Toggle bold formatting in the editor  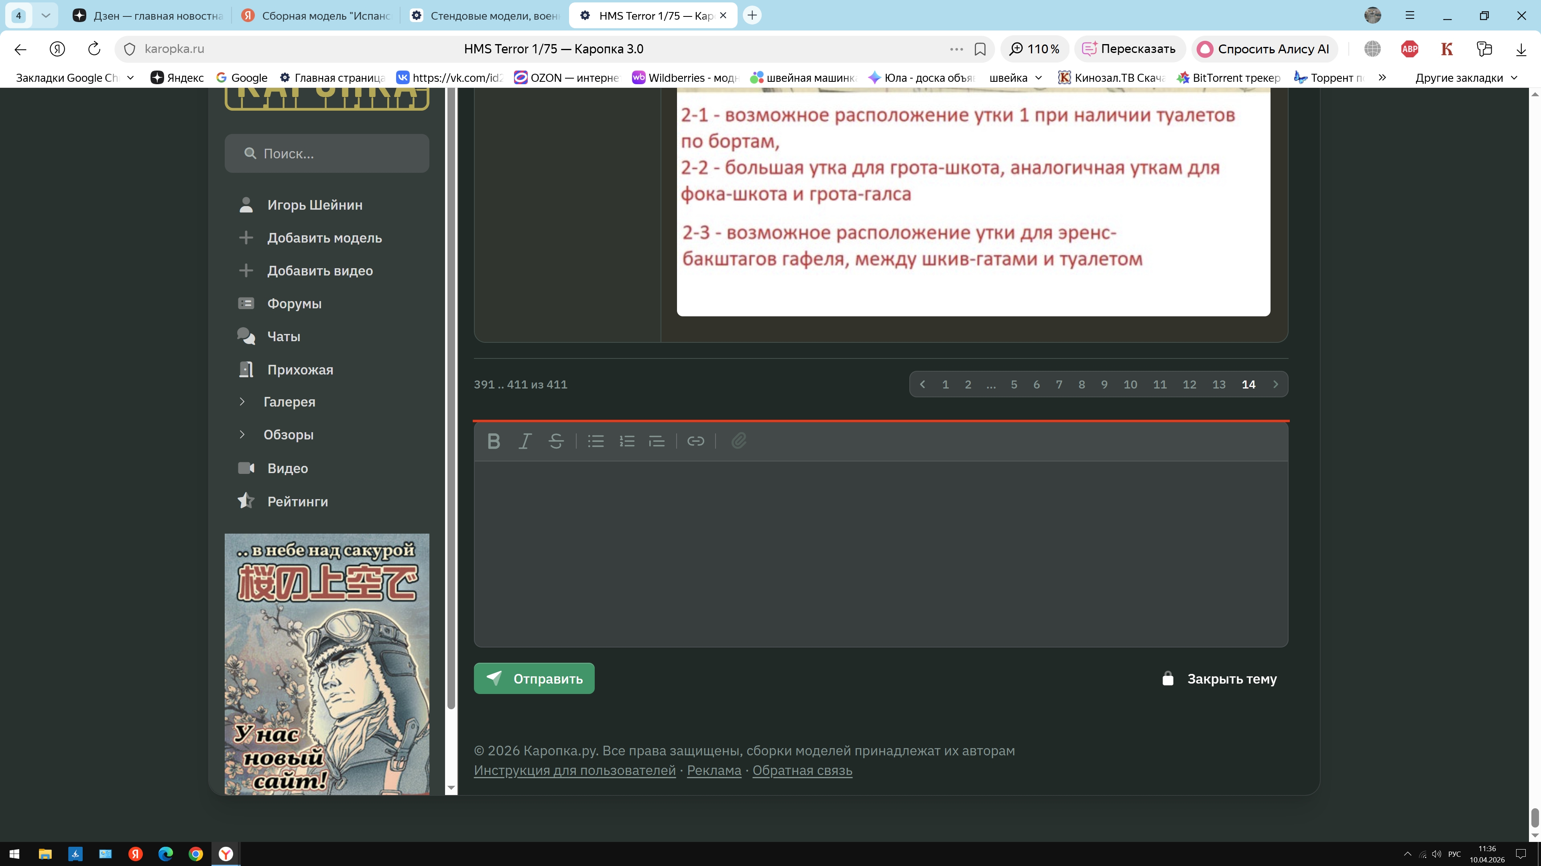[x=494, y=441]
